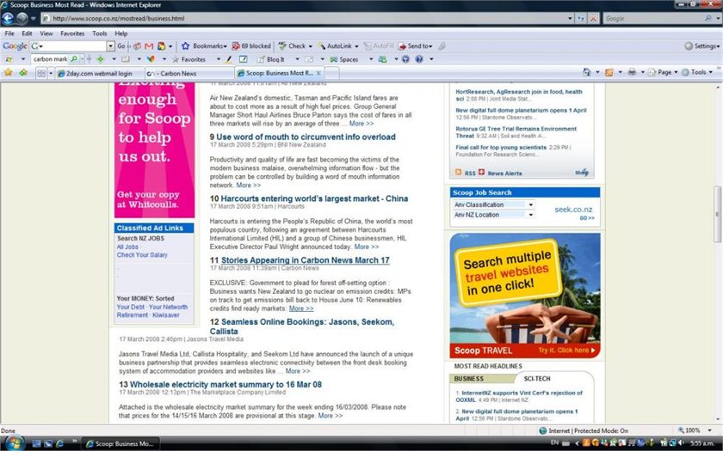Switch to the Carbon News tab

[189, 73]
